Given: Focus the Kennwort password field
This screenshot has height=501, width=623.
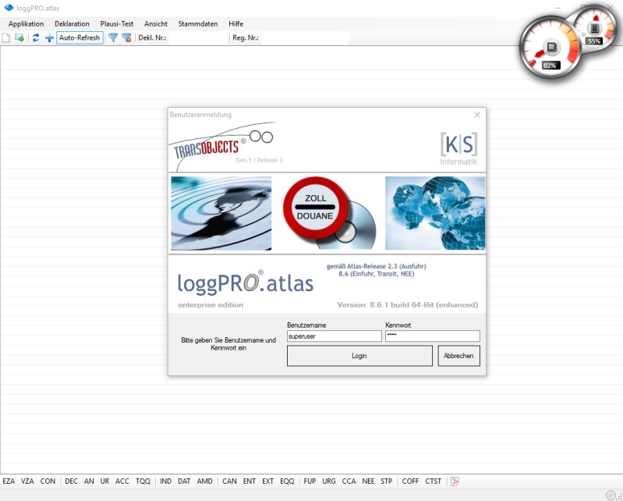Looking at the screenshot, I should (x=432, y=336).
